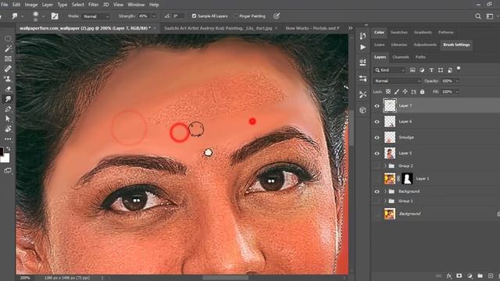The width and height of the screenshot is (500, 281).
Task: Toggle the Brush Settings panel icon in options bar
Action: tap(55, 16)
